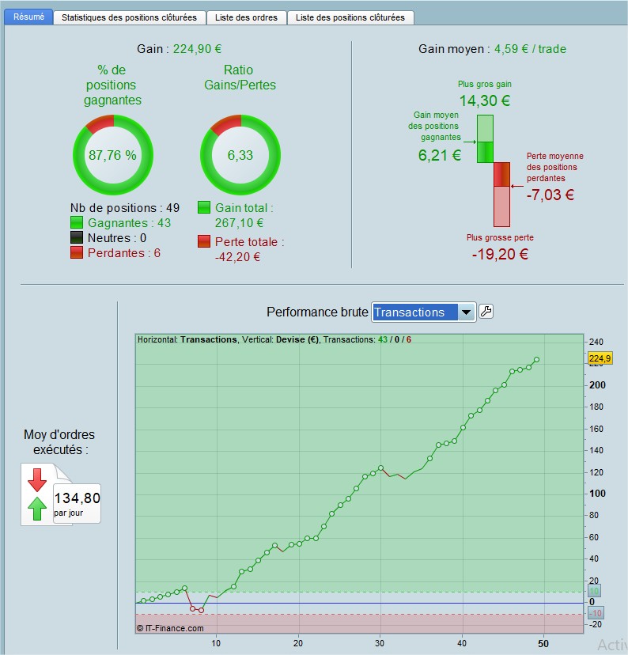Click the yellow 224,9 price label on axis
628x655 pixels.
[600, 358]
